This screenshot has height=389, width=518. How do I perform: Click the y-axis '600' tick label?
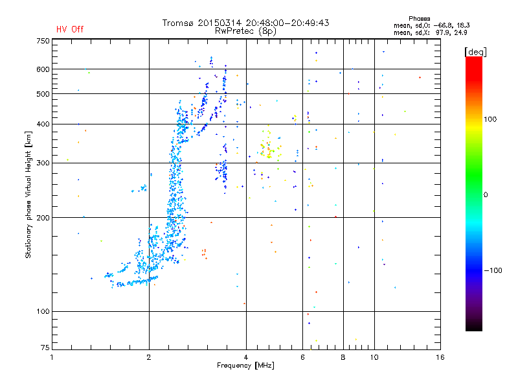click(x=43, y=69)
